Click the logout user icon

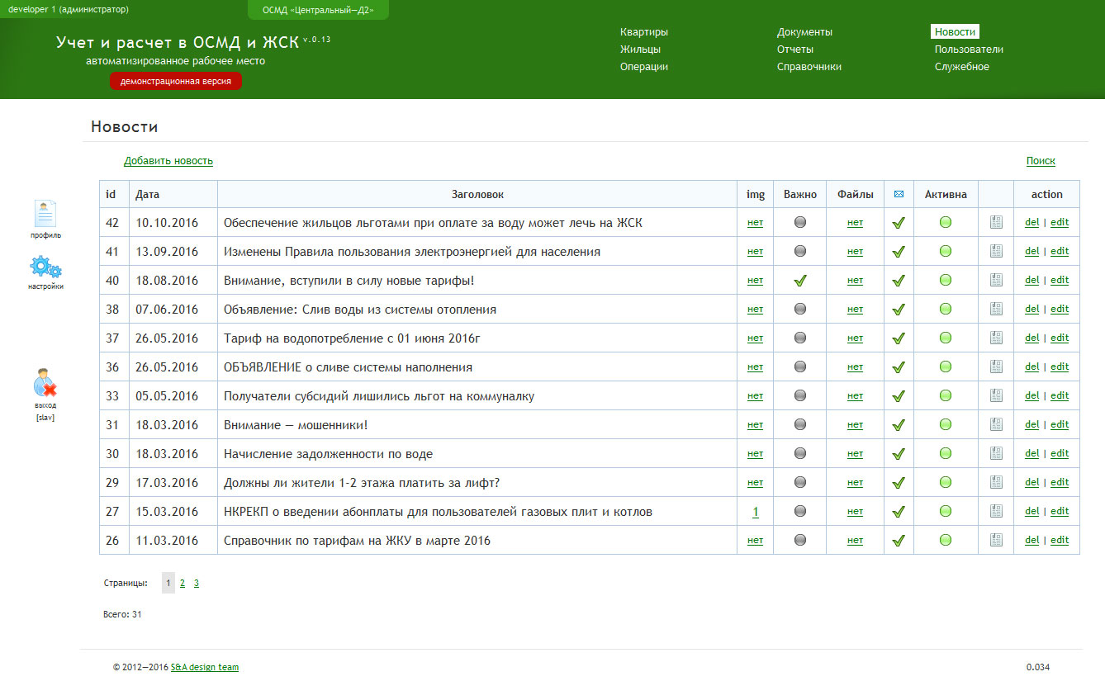[x=45, y=383]
